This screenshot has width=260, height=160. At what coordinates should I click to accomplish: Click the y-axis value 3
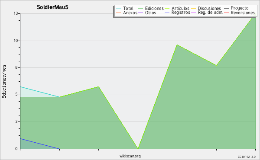click(x=16, y=122)
